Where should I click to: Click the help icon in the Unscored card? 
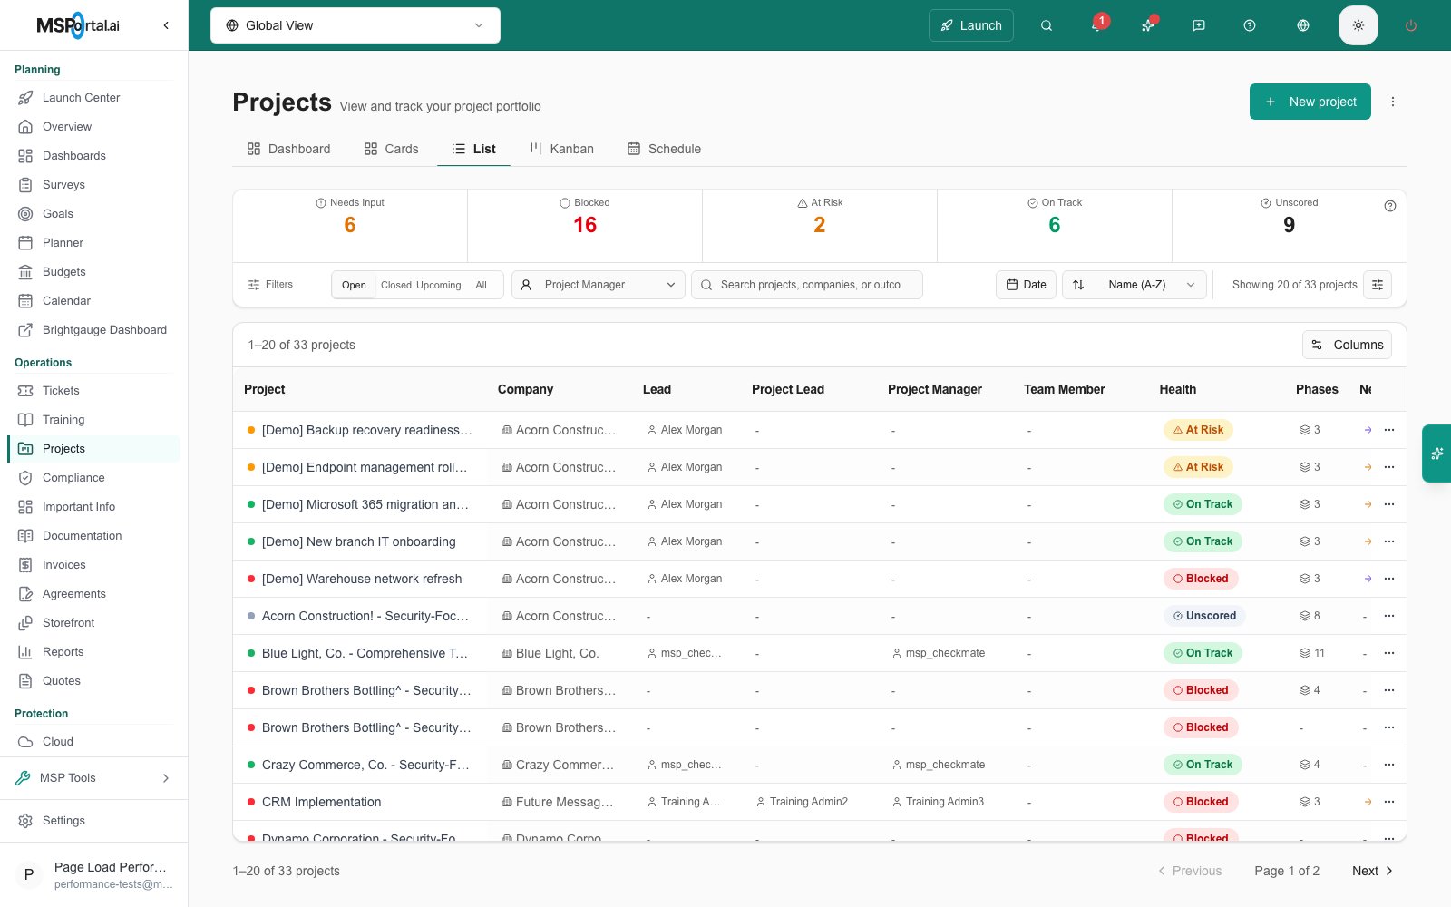[x=1390, y=206]
